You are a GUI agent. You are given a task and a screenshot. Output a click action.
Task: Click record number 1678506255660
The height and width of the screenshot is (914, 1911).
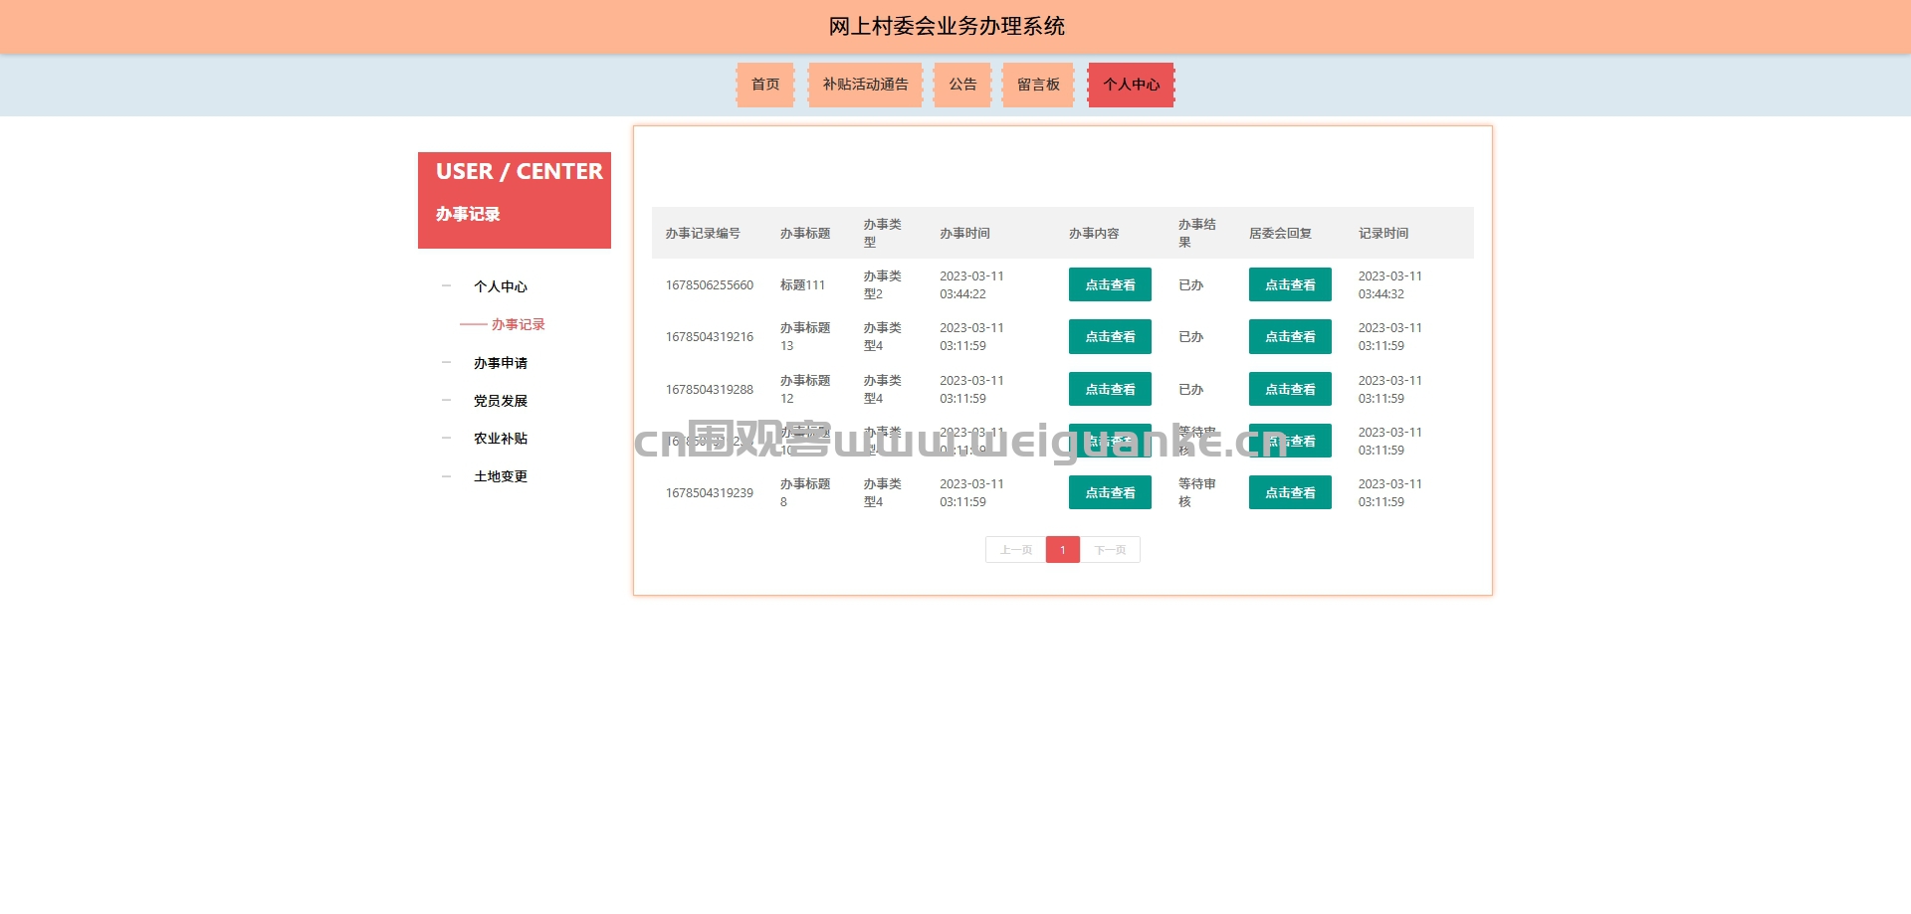pyautogui.click(x=710, y=285)
